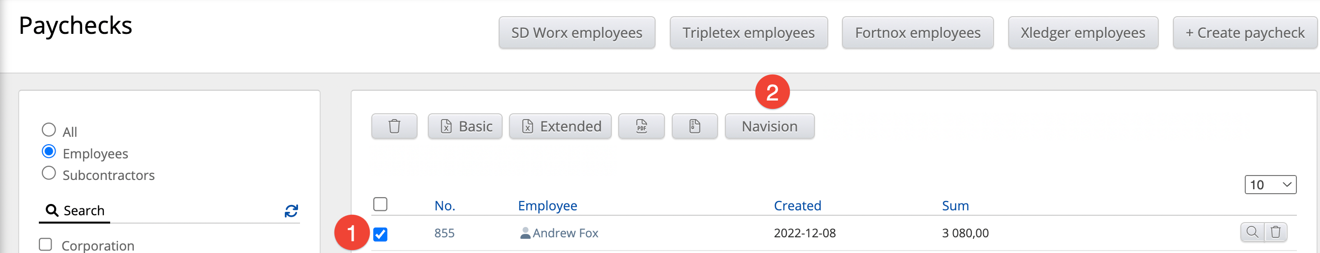Uncheck the Andrew Fox paycheck checkbox
The height and width of the screenshot is (253, 1320).
(x=380, y=234)
